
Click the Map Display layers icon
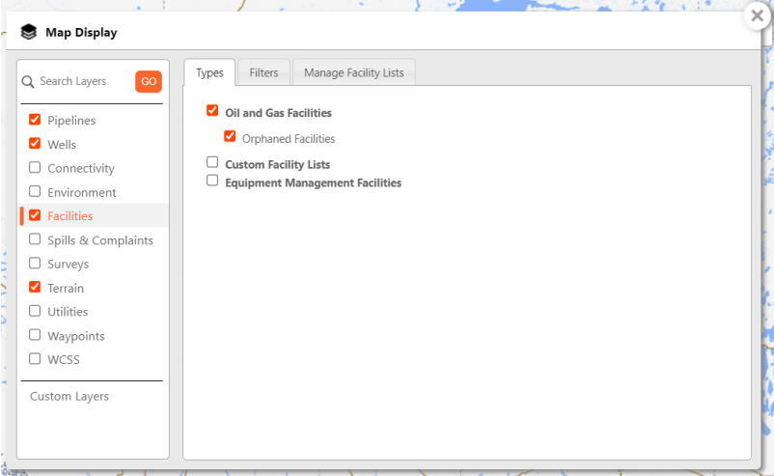[29, 33]
